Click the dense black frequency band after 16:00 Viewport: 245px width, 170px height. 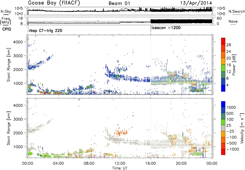181,21
